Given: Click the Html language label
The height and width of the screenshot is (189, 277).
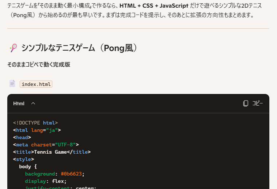Looking at the screenshot, I should [19, 103].
